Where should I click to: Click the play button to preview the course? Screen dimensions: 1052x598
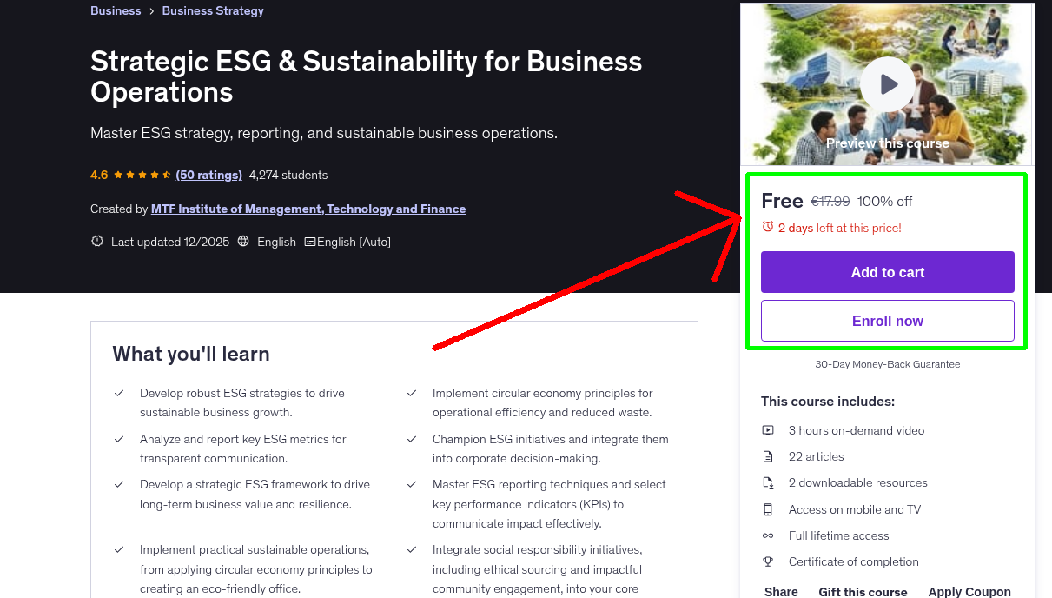pos(887,84)
